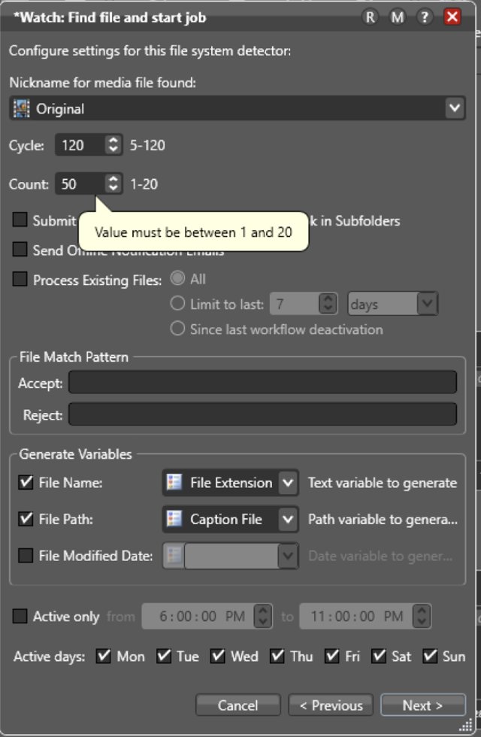Uncheck the Mon active day

pyautogui.click(x=104, y=656)
